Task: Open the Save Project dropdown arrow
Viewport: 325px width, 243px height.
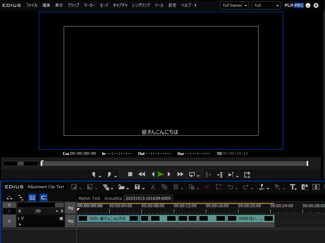Action: [x=144, y=188]
